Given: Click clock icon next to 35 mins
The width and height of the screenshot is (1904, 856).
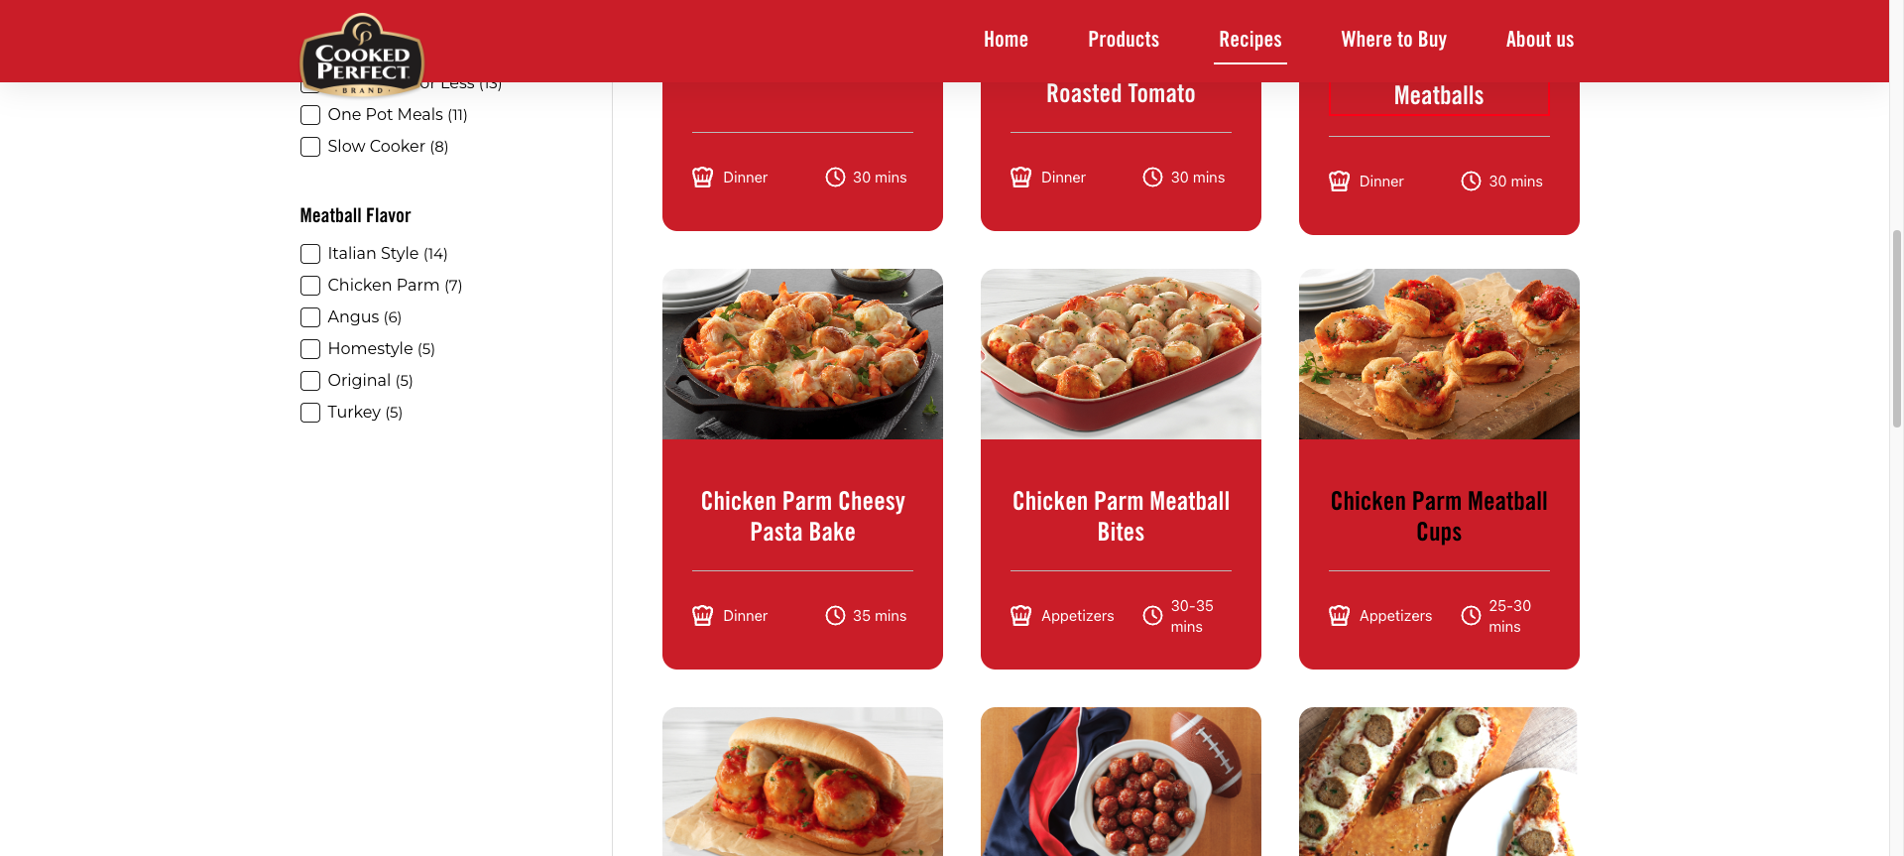Looking at the screenshot, I should (835, 616).
